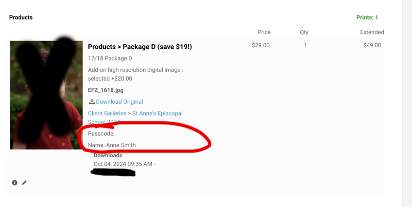Click the Extended column header
The height and width of the screenshot is (207, 412).
372,32
